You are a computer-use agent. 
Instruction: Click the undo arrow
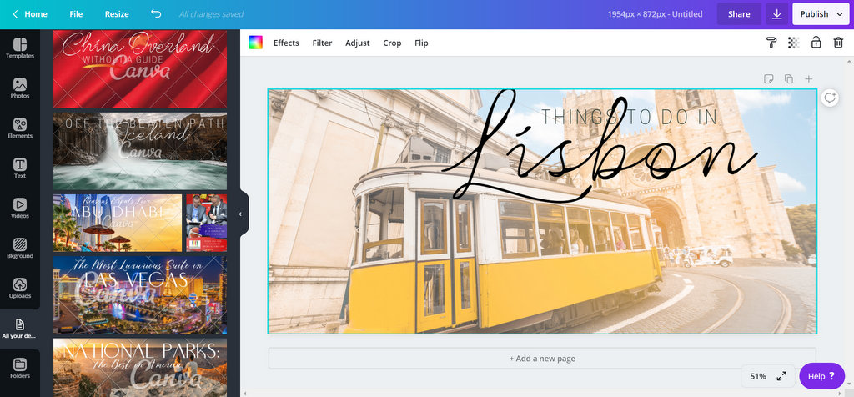click(156, 14)
